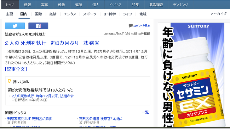Select the IT・科学 category
This screenshot has height=131, width=230.
(110, 14)
